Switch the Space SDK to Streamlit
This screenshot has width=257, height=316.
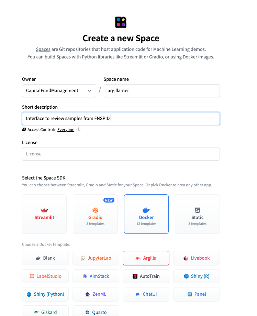pos(44,214)
